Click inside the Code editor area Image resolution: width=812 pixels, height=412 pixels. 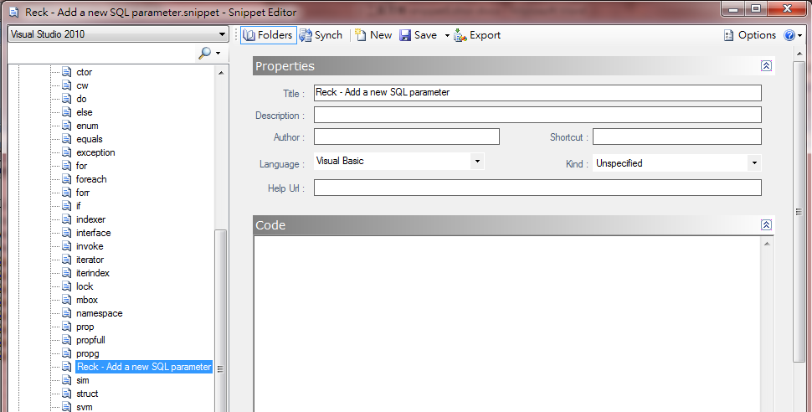507,324
